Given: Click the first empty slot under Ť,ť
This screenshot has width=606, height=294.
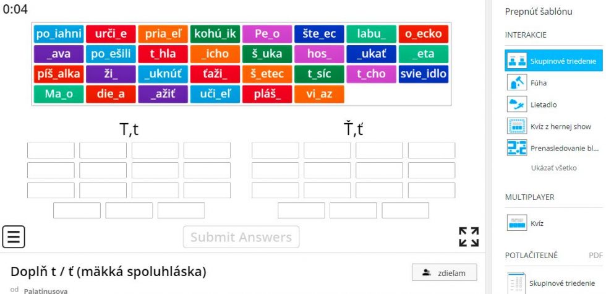Looking at the screenshot, I should tap(275, 150).
